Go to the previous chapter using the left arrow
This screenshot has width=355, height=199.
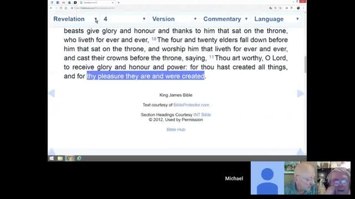(x=52, y=93)
